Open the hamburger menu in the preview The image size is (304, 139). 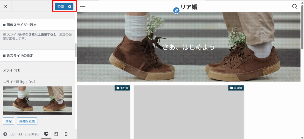pyautogui.click(x=83, y=7)
